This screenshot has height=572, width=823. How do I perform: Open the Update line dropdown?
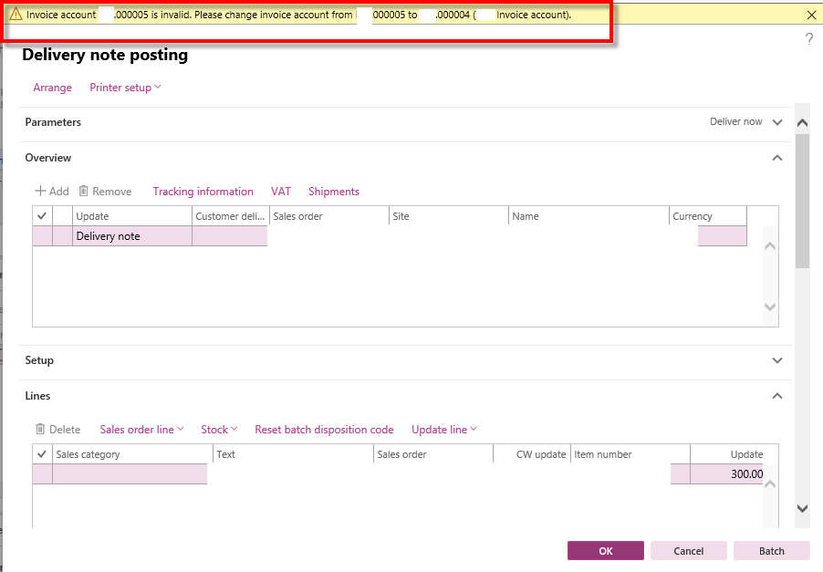(443, 429)
